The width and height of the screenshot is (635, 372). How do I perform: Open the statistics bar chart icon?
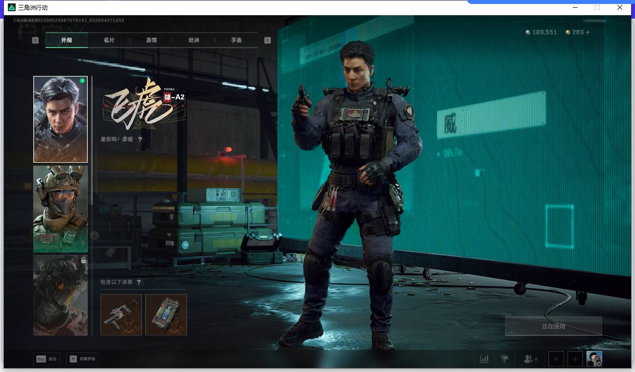(x=484, y=359)
